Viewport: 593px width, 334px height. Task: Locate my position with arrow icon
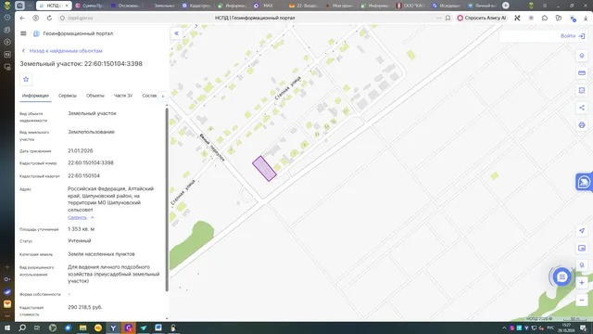click(x=582, y=231)
